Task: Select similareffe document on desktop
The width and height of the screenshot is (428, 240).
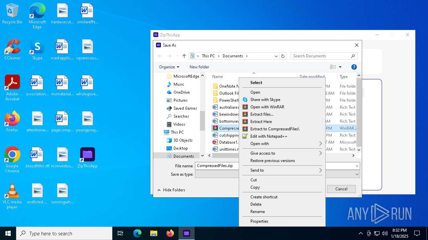Action: pyautogui.click(x=87, y=14)
